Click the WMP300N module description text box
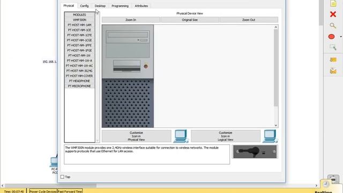 coord(147,154)
